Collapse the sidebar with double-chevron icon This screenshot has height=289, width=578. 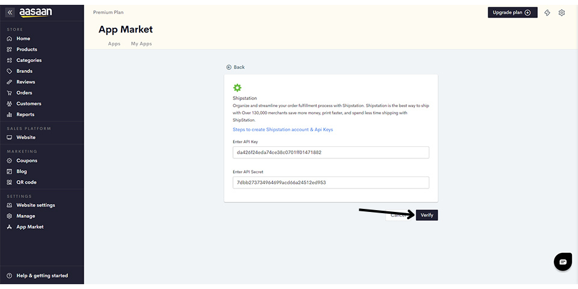click(x=10, y=13)
